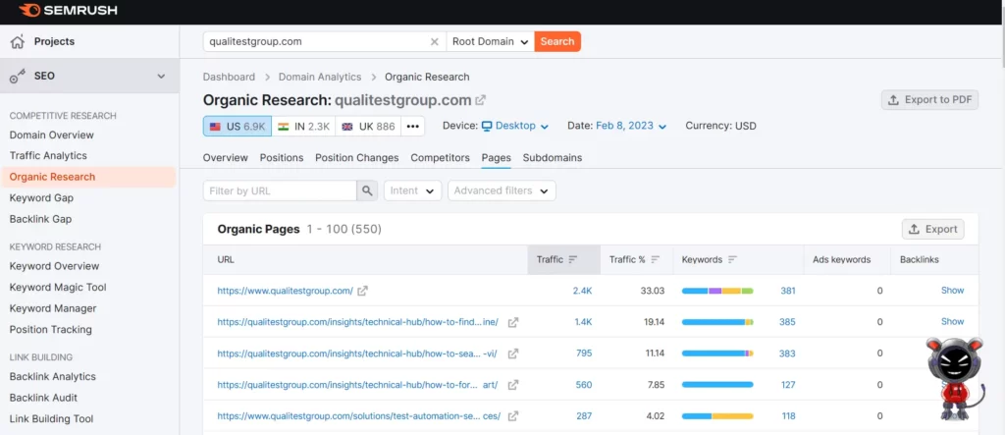Click the robot mascot chat widget

(x=955, y=377)
